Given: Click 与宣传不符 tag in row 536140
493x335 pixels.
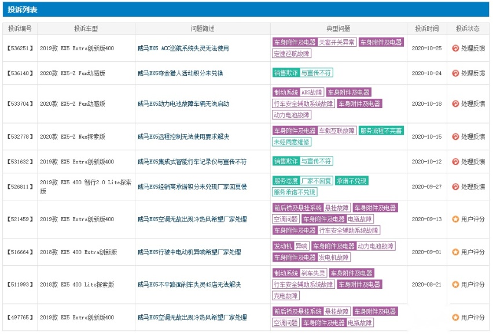Looking at the screenshot, I should 316,73.
